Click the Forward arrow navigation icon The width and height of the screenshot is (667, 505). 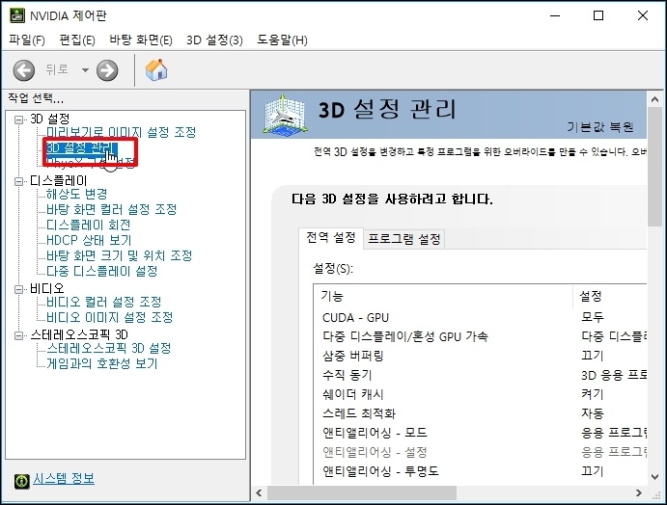[107, 70]
